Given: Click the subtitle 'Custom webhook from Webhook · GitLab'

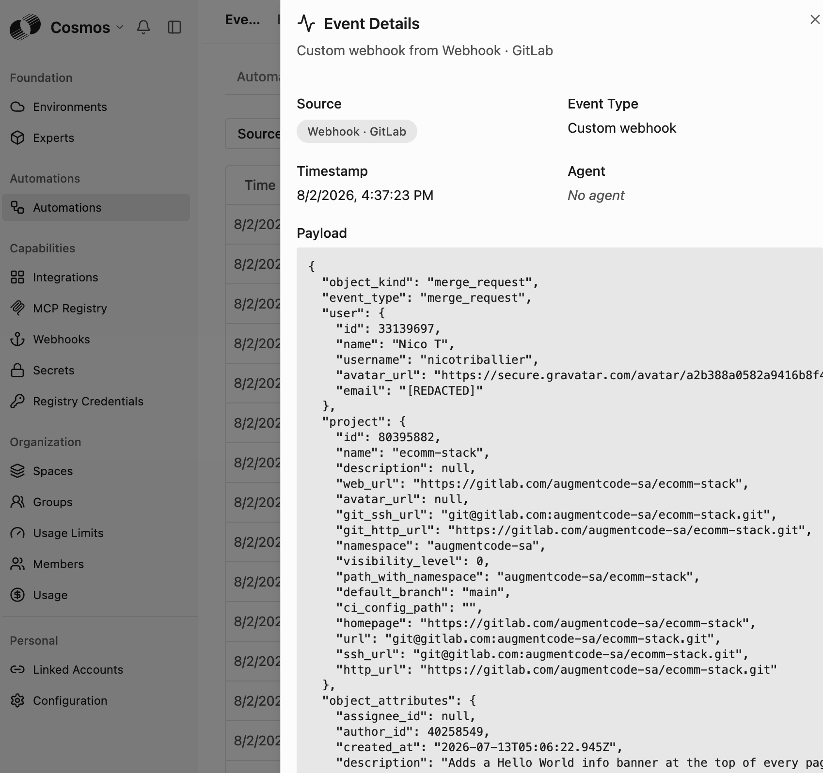Looking at the screenshot, I should pyautogui.click(x=425, y=51).
